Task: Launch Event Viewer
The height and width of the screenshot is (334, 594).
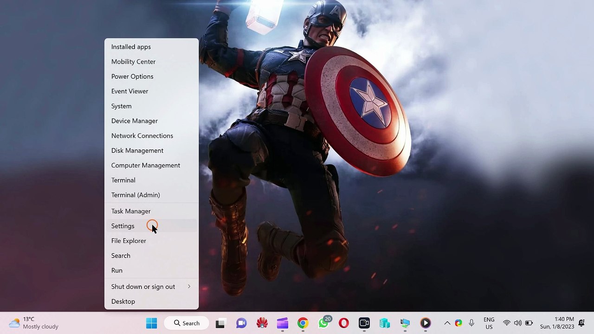Action: [x=151, y=91]
